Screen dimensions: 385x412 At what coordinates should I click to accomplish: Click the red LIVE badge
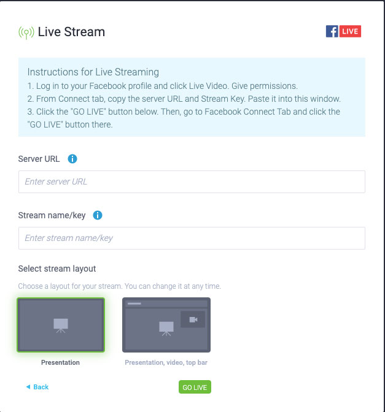point(350,31)
